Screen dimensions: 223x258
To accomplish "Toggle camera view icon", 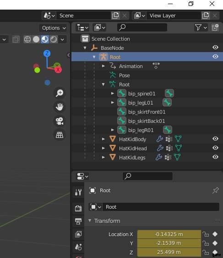I will (60, 121).
